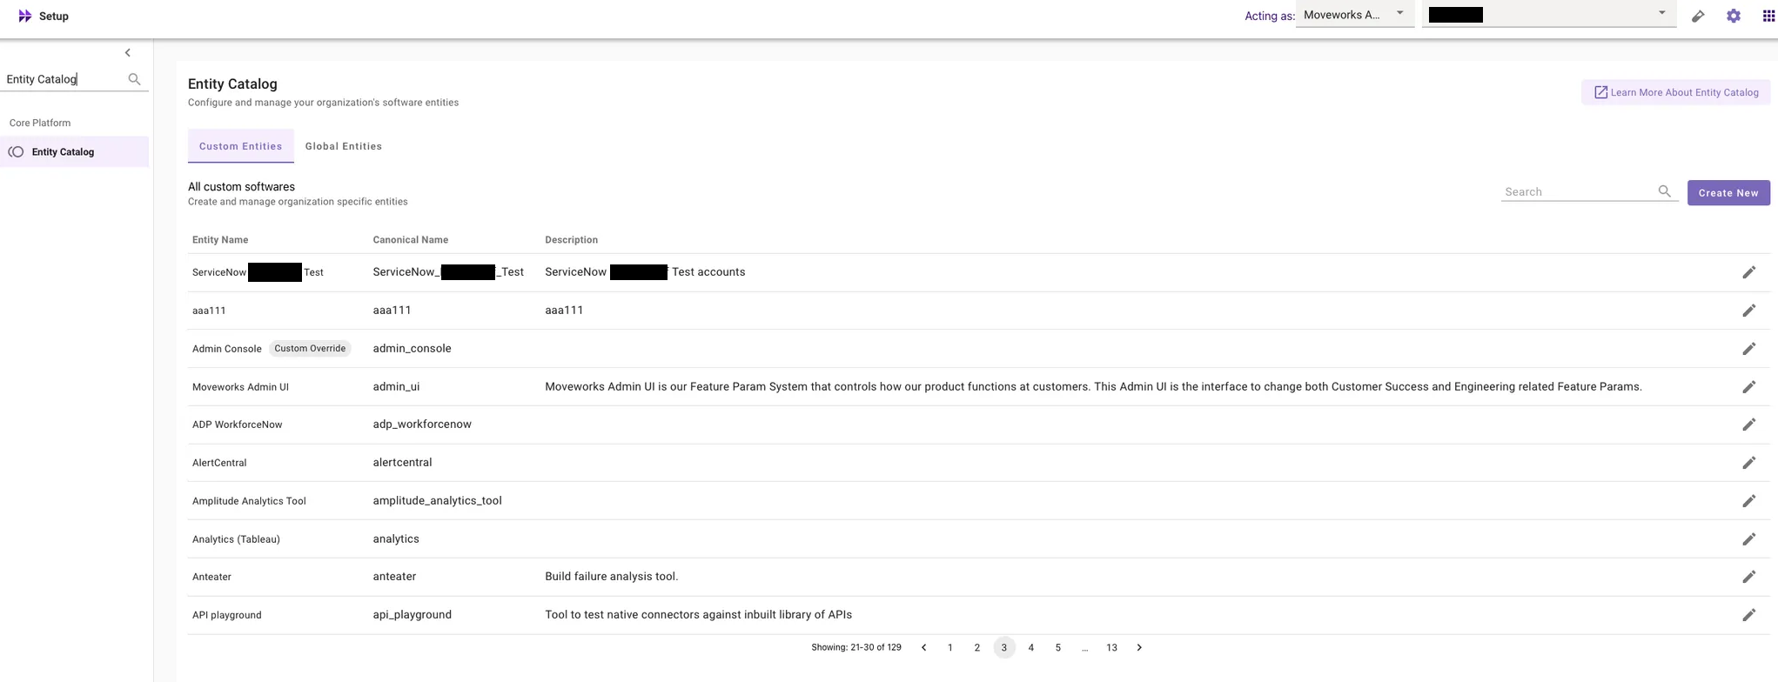Edit the ADP WorkforceNow entity row
Image resolution: width=1778 pixels, height=682 pixels.
(1749, 425)
